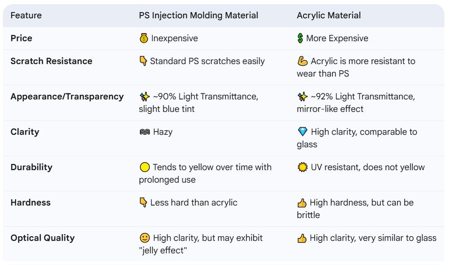Screen dimensions: 449x265
Task: Click the sun icon beside UV resistant
Action: click(x=302, y=167)
